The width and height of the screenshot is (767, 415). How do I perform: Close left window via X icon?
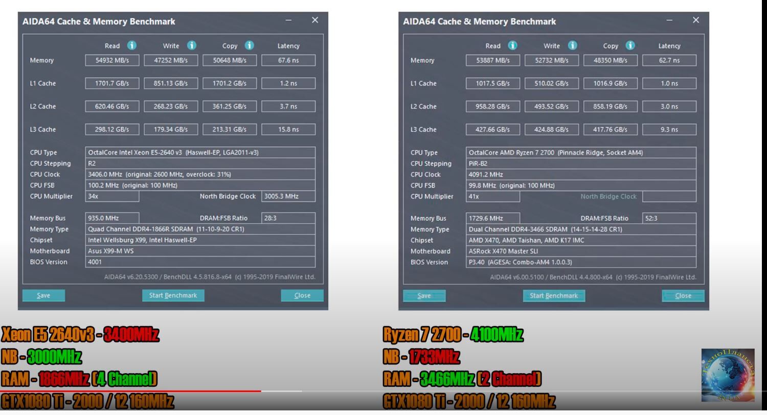point(315,20)
